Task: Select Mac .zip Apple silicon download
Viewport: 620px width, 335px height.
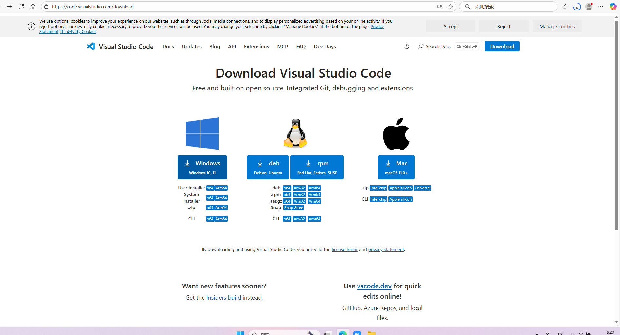Action: pyautogui.click(x=400, y=188)
